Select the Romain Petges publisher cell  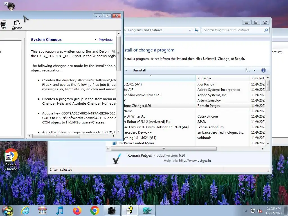coord(208,106)
